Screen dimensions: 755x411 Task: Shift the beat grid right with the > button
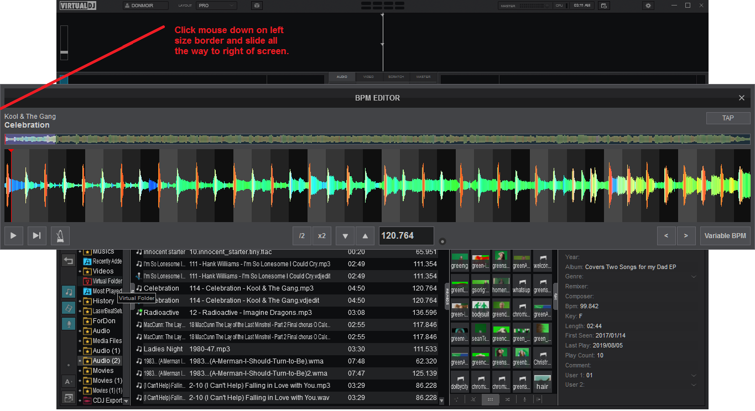click(686, 236)
